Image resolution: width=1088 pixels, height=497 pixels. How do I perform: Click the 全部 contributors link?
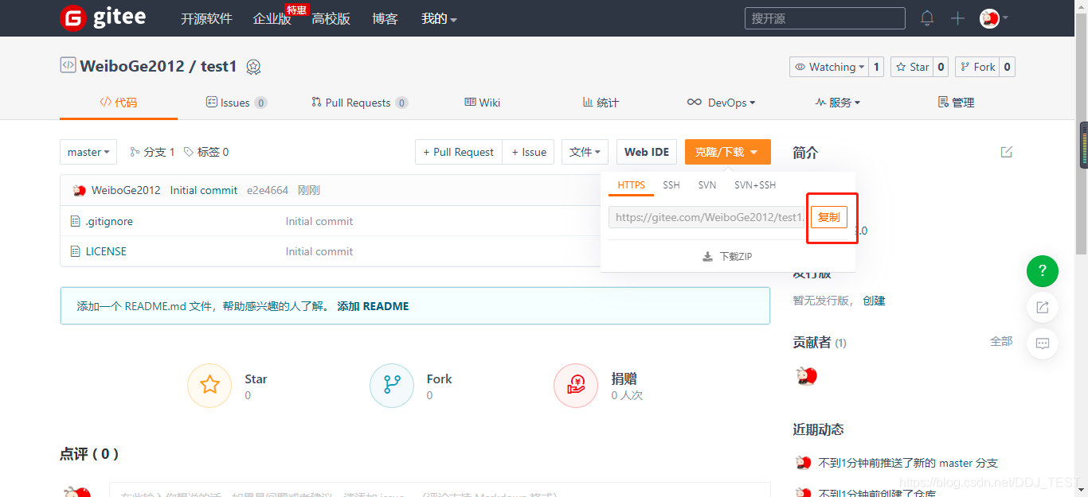pyautogui.click(x=1001, y=341)
